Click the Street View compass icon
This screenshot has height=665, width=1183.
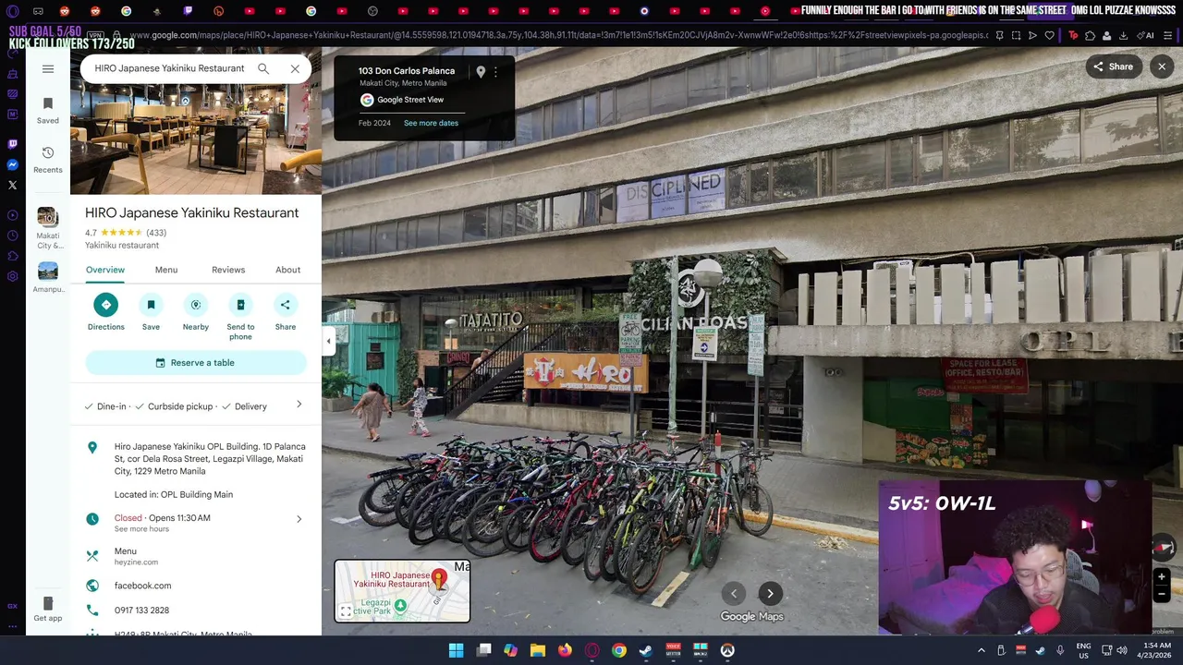pyautogui.click(x=1165, y=548)
